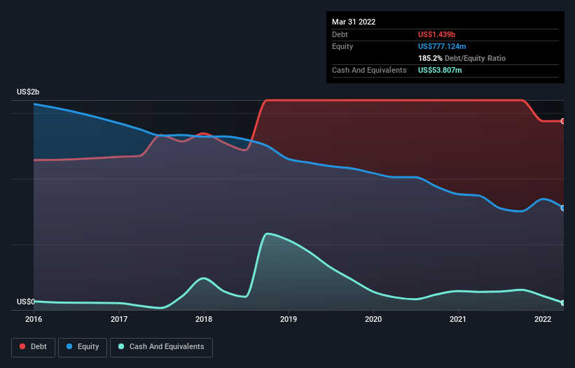575x368 pixels.
Task: Click the 185.2% Debt/Equity Ratio text
Action: click(x=462, y=58)
